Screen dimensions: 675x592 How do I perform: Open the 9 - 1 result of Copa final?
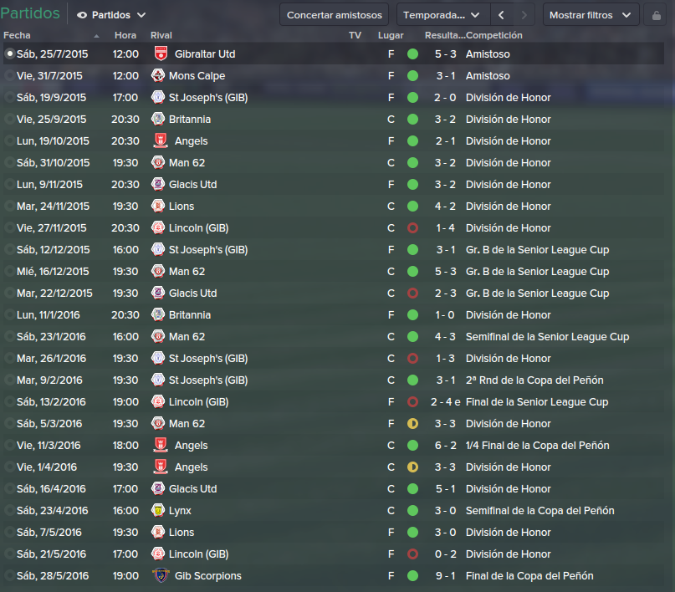click(445, 575)
